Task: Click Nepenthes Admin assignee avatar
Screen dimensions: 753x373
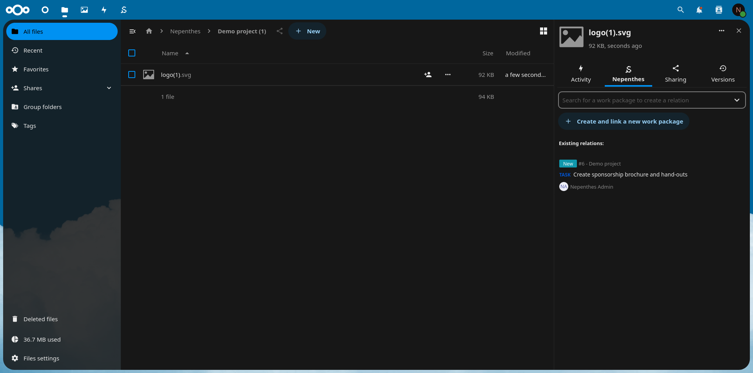Action: (564, 187)
